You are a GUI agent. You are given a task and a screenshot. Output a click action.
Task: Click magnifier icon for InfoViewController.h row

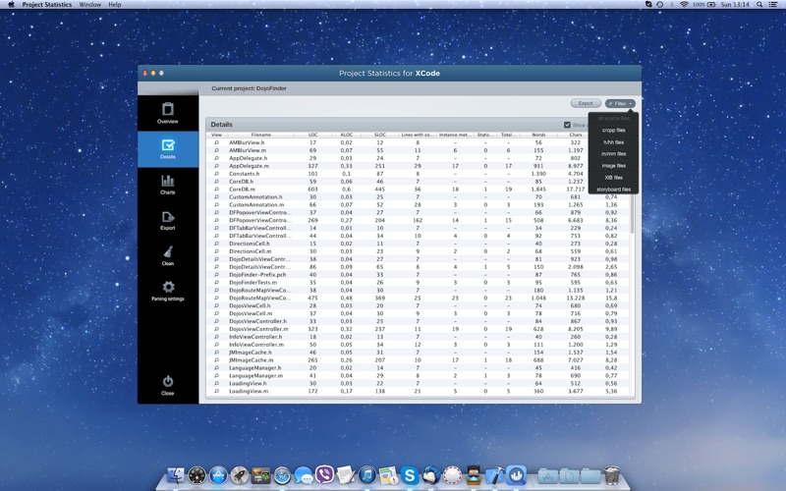(216, 337)
